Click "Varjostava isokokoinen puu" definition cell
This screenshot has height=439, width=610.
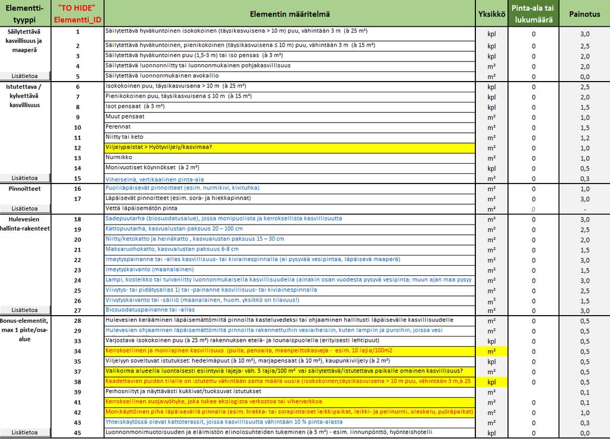(290, 341)
